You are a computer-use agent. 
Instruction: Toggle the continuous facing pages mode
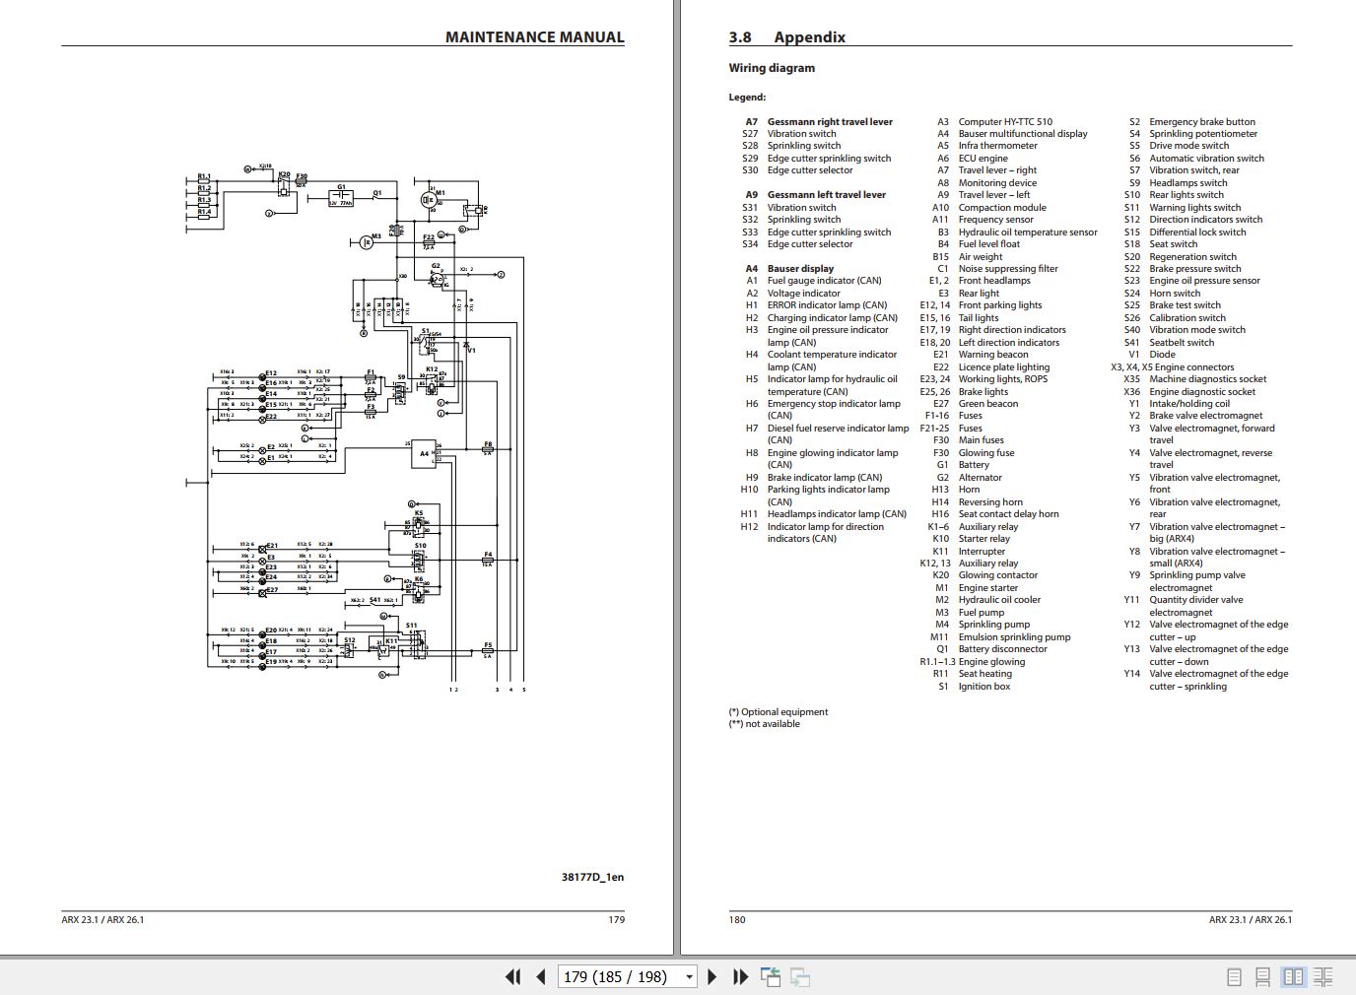pos(1323,976)
